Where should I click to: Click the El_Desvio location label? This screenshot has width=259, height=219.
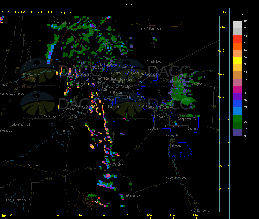67,109
